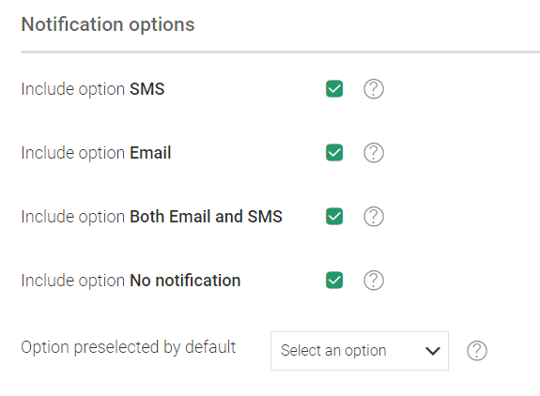Click the 'Include option No notification' label
The image size is (540, 396).
click(x=131, y=281)
